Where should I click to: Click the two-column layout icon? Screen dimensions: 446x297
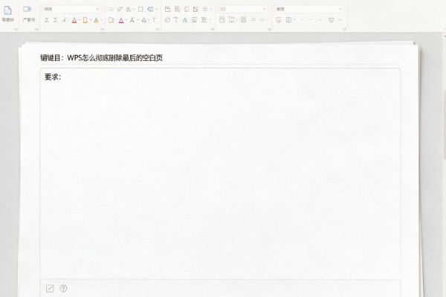(x=288, y=19)
